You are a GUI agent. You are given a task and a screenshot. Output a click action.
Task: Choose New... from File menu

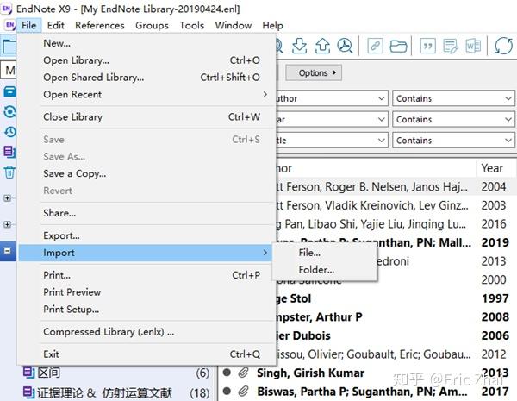point(146,43)
